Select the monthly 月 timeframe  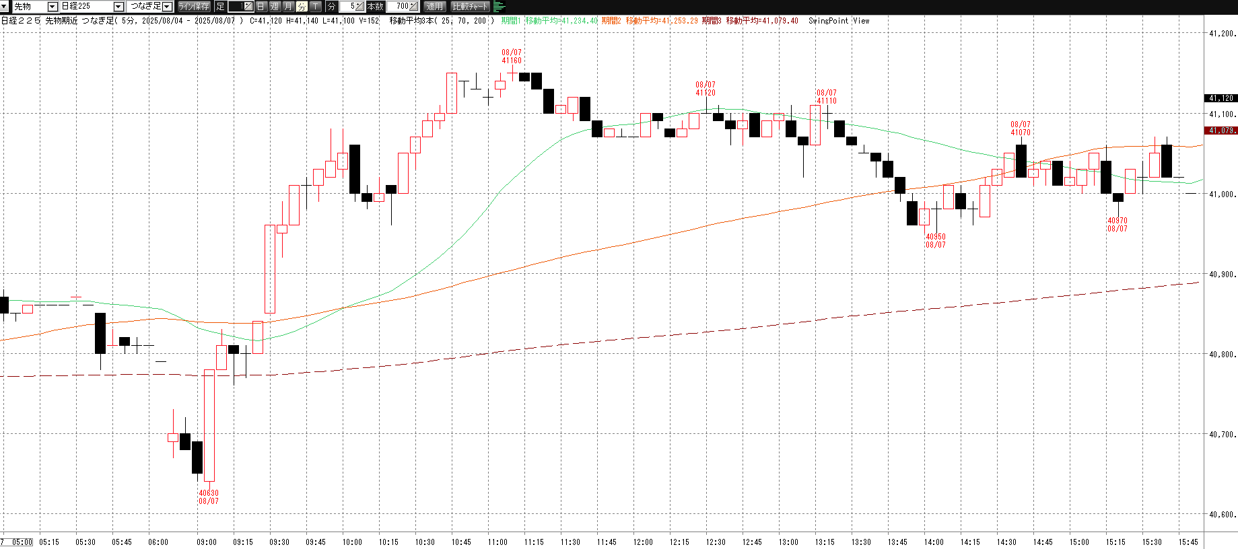pyautogui.click(x=288, y=7)
